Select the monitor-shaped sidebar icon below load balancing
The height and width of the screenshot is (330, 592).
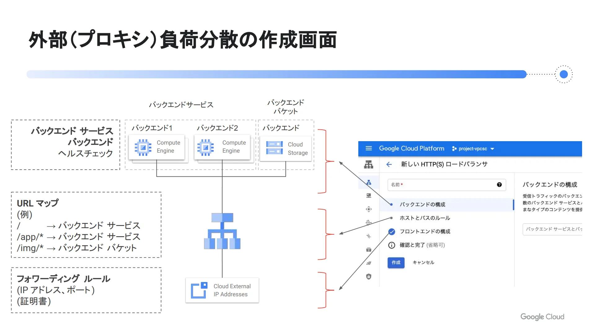pyautogui.click(x=369, y=196)
